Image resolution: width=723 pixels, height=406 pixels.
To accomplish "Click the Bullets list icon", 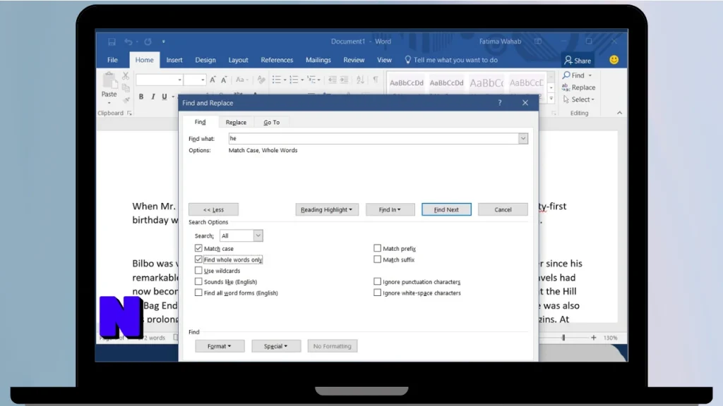I will click(x=276, y=80).
